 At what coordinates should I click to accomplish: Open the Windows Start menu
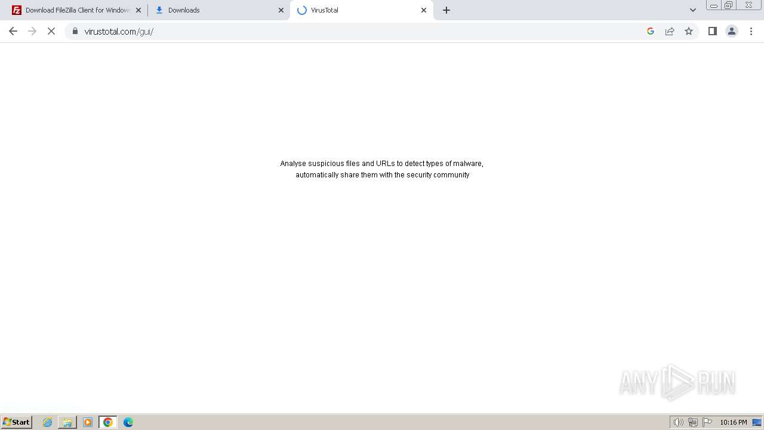click(17, 422)
